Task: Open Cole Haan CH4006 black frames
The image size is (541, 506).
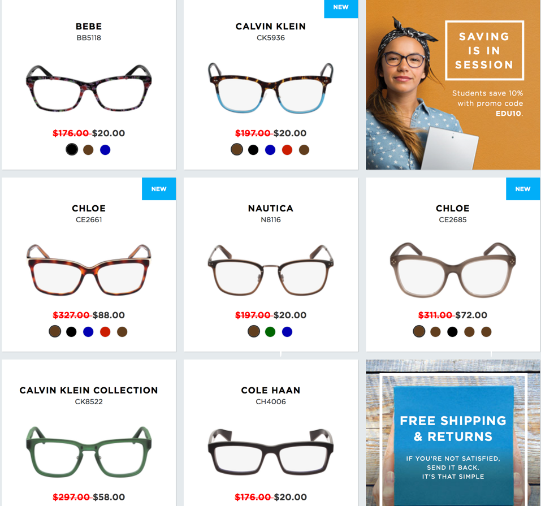Action: coord(271,452)
